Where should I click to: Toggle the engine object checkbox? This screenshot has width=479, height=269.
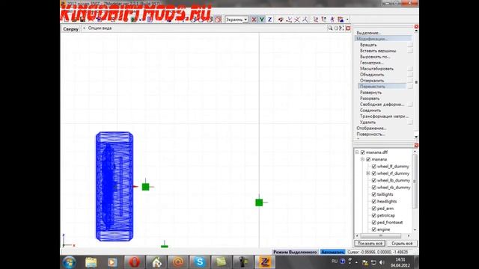coord(374,229)
